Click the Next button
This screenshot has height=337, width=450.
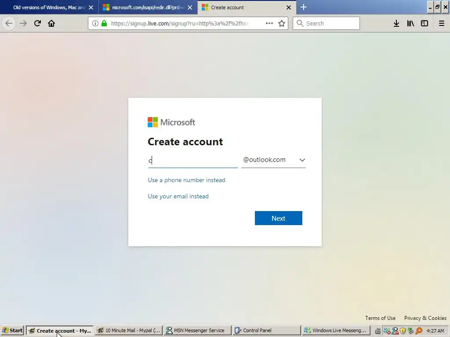pyautogui.click(x=278, y=218)
